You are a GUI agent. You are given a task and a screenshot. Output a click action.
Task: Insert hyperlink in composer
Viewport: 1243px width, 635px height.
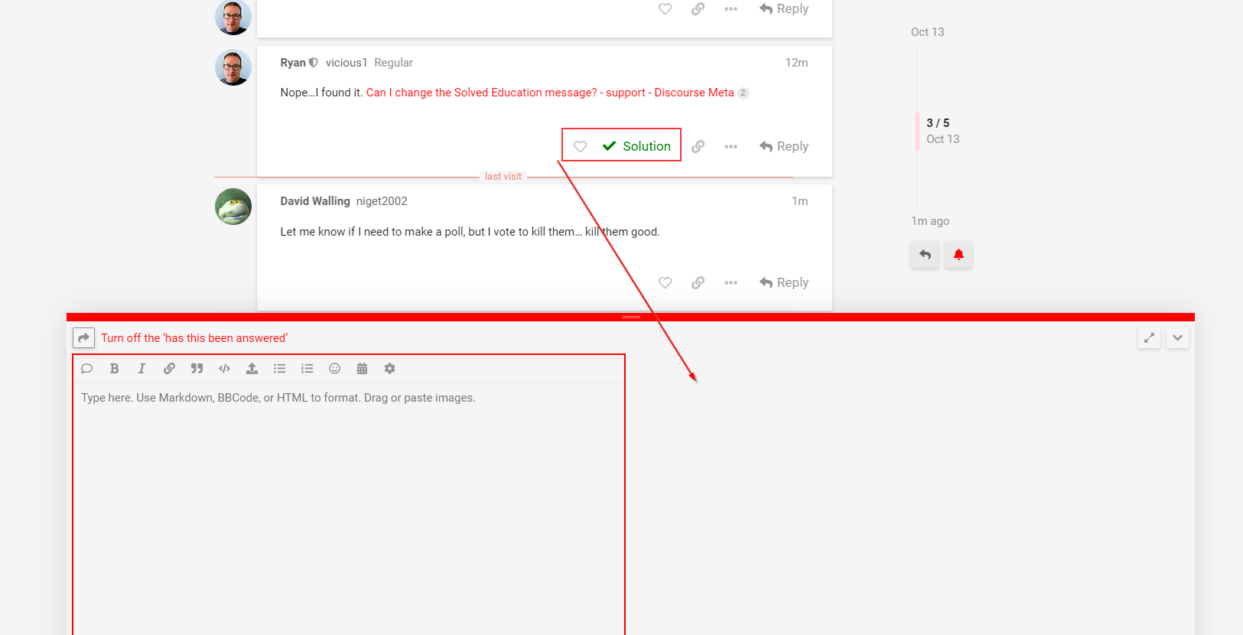pyautogui.click(x=169, y=369)
